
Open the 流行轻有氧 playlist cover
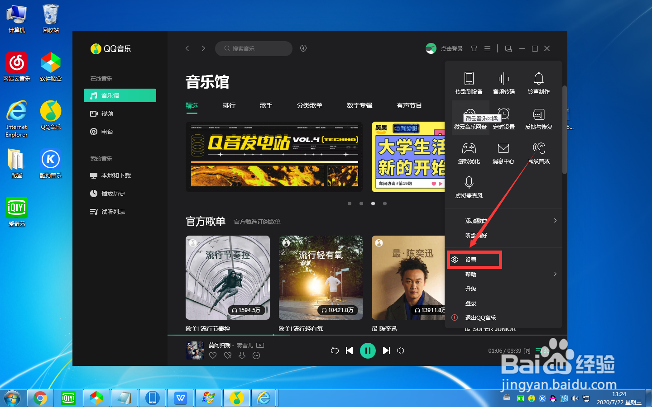point(321,278)
